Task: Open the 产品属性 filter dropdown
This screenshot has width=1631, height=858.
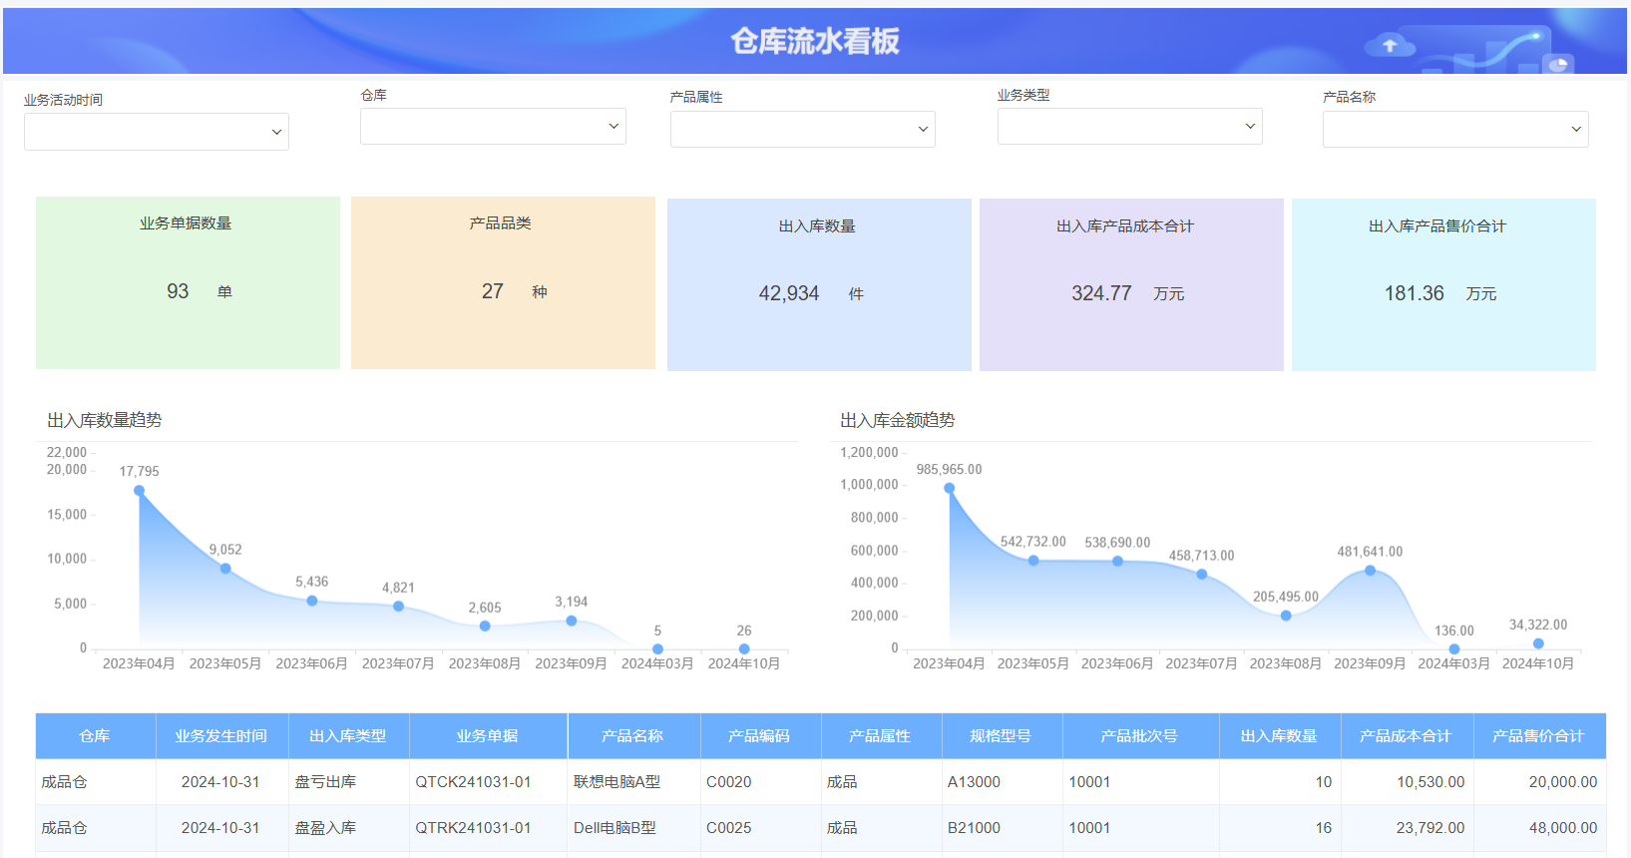Action: pyautogui.click(x=802, y=129)
